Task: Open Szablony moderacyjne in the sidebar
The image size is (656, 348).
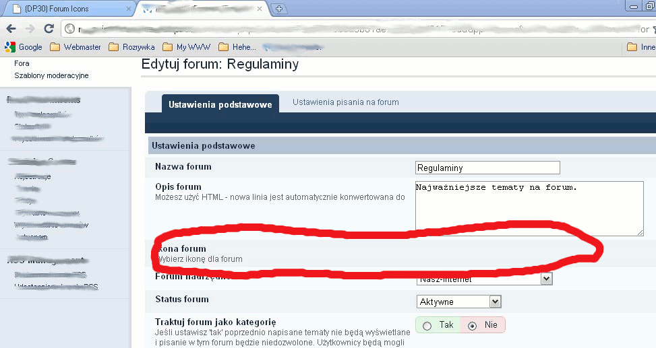Action: pyautogui.click(x=51, y=75)
